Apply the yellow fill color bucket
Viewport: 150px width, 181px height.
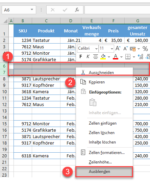tap(103, 57)
